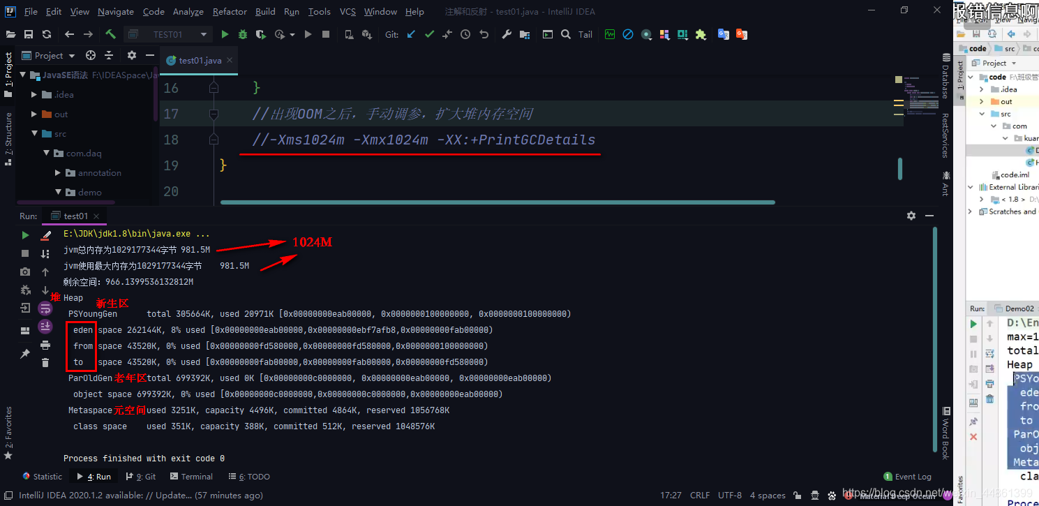This screenshot has height=506, width=1039.
Task: Click the Back navigation arrow
Action: click(x=69, y=34)
